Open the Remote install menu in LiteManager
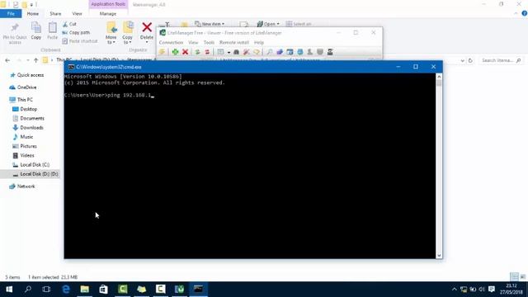528x297 pixels. tap(234, 43)
